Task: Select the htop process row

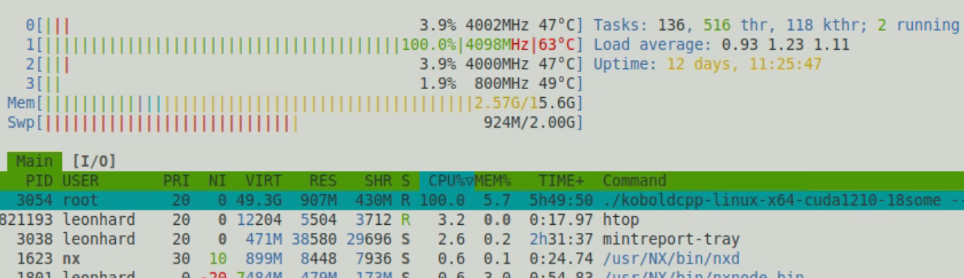Action: pyautogui.click(x=482, y=219)
